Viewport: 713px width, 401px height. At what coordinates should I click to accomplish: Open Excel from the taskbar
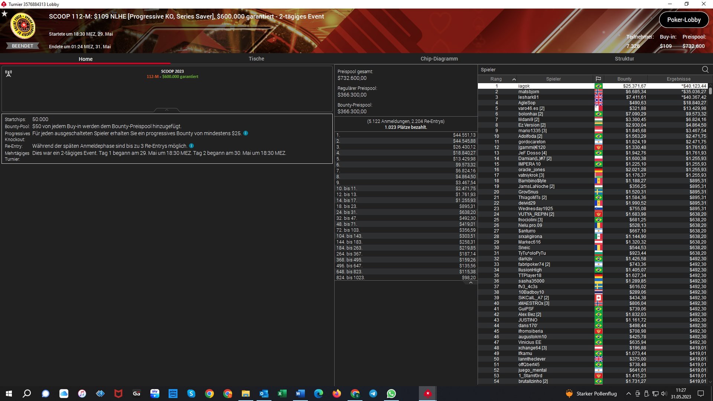282,394
